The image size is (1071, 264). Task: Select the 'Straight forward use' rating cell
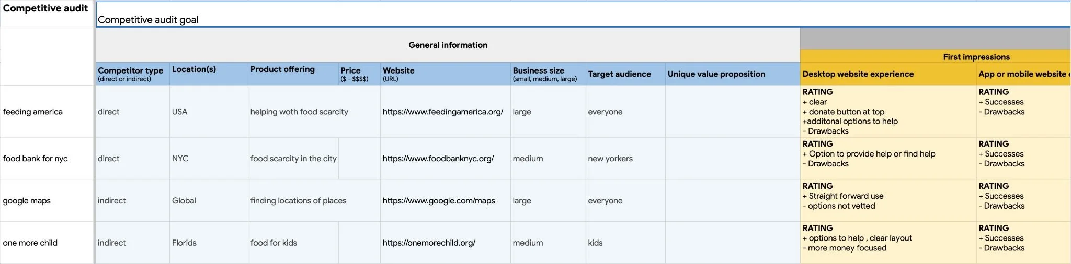pos(888,201)
